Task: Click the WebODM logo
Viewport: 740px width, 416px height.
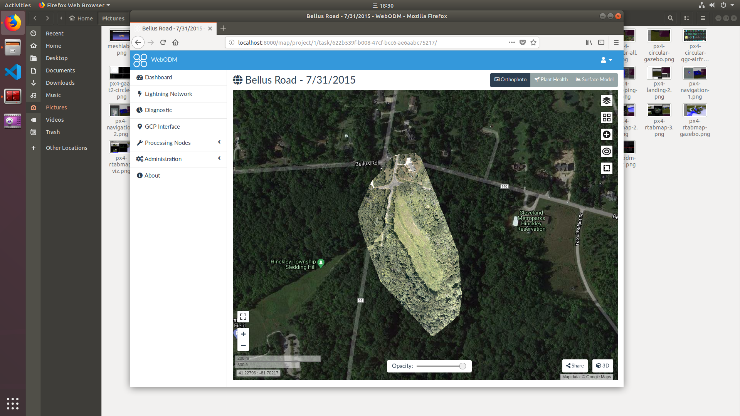Action: pyautogui.click(x=140, y=60)
